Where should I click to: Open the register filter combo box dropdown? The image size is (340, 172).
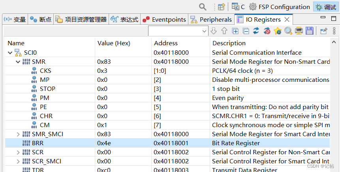point(205,31)
